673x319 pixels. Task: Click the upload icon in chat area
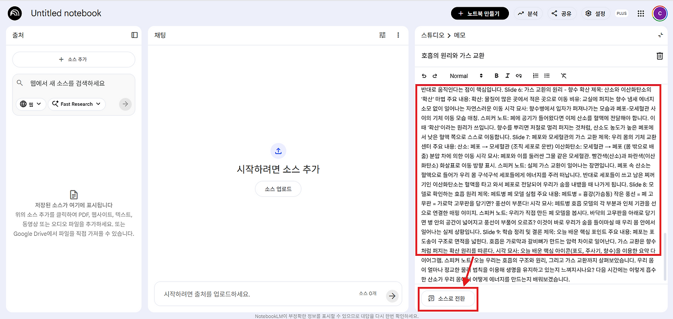278,151
